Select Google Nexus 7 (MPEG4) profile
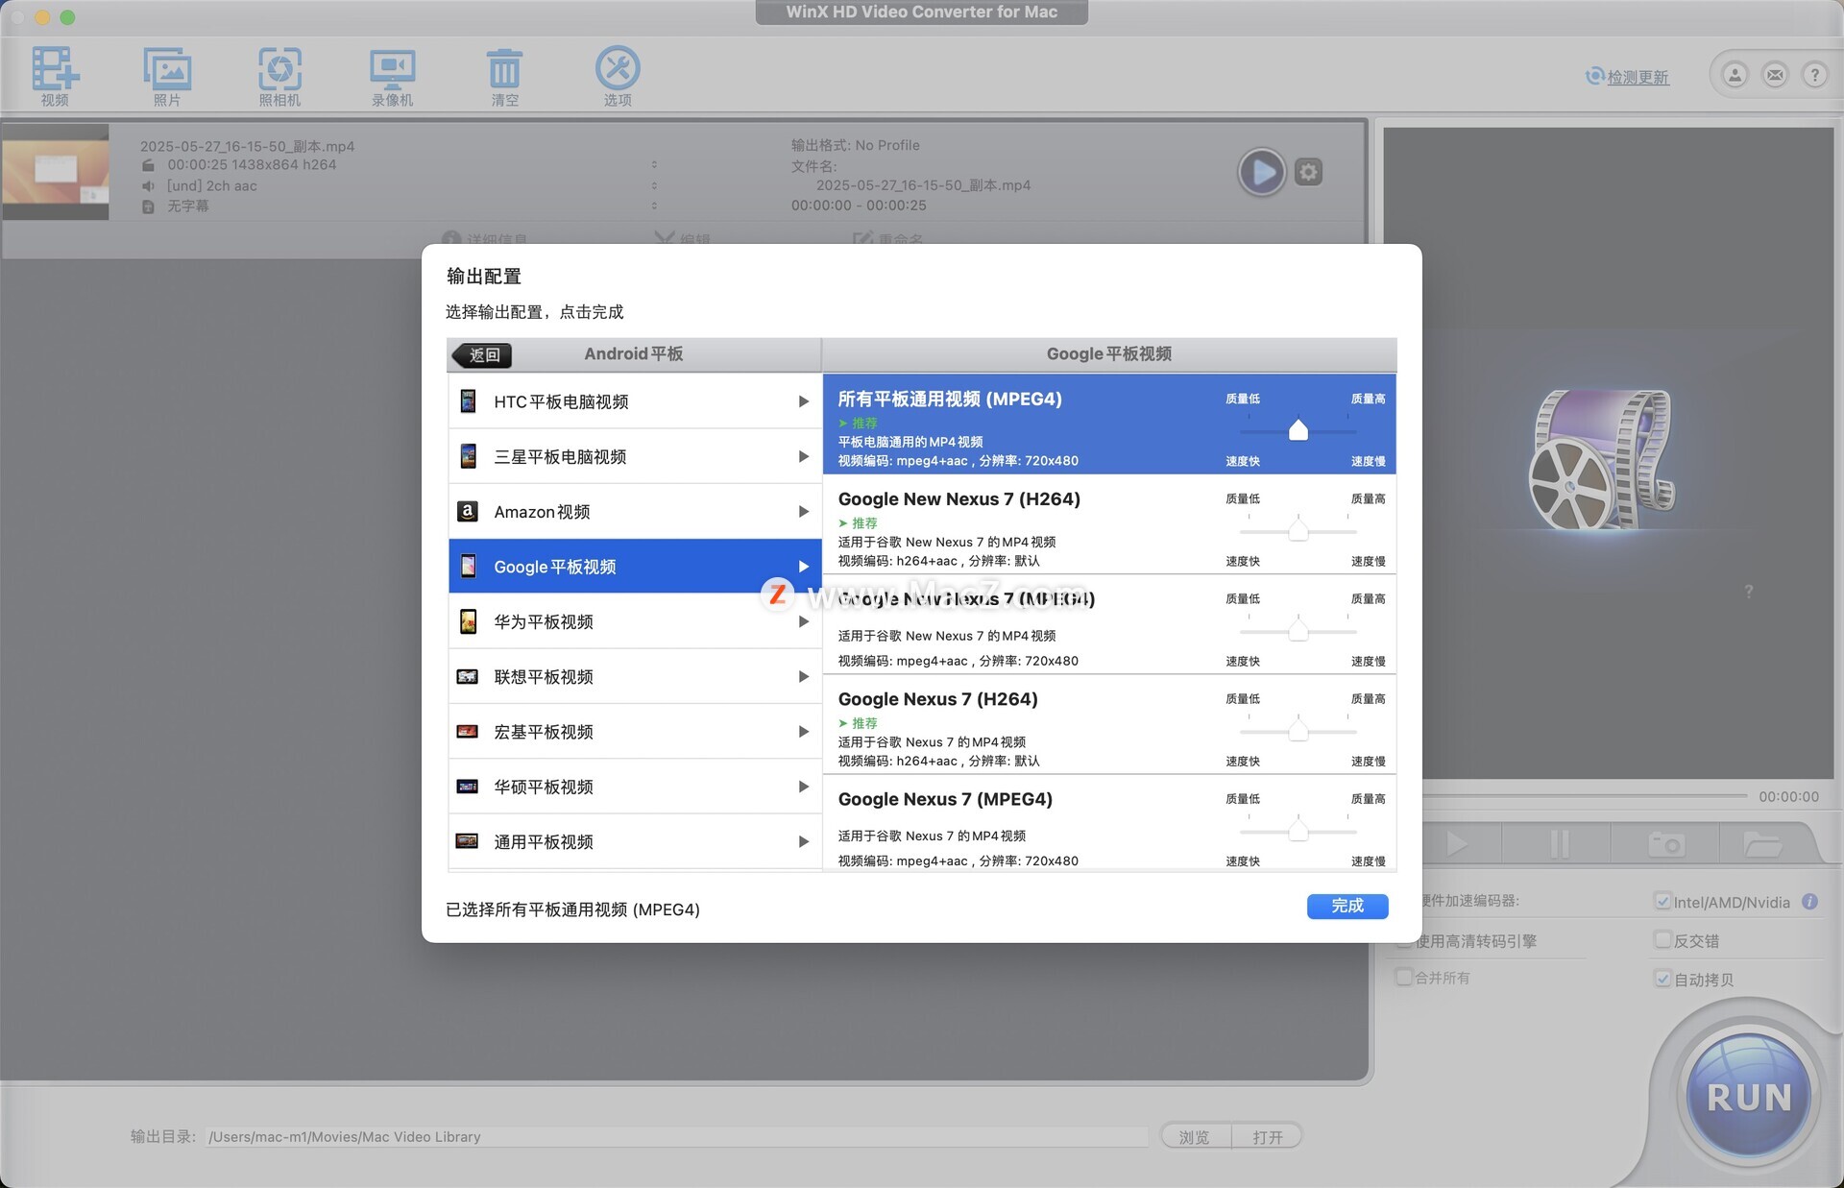This screenshot has width=1844, height=1188. click(1109, 825)
